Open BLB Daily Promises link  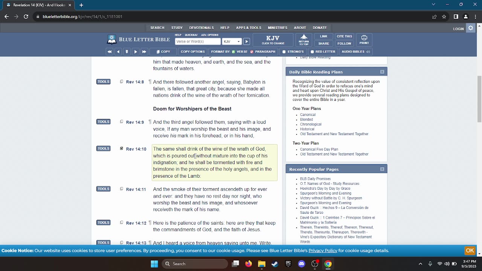(x=315, y=179)
